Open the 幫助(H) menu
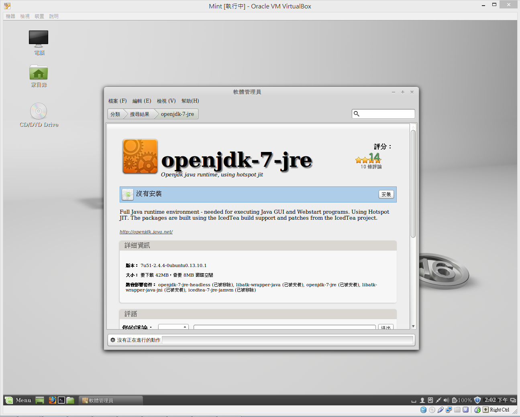The image size is (520, 417). [190, 101]
